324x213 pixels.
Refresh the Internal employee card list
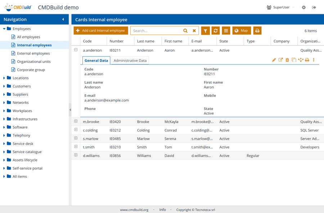216,31
